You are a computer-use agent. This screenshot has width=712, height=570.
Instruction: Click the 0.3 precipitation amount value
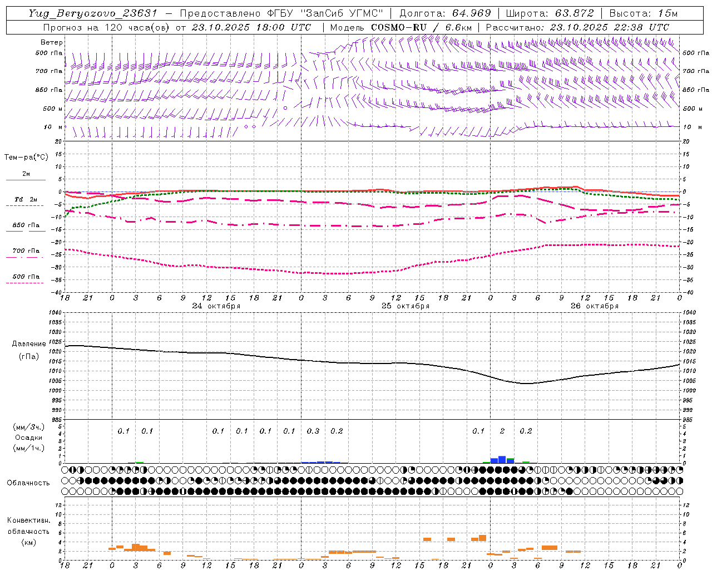point(313,431)
